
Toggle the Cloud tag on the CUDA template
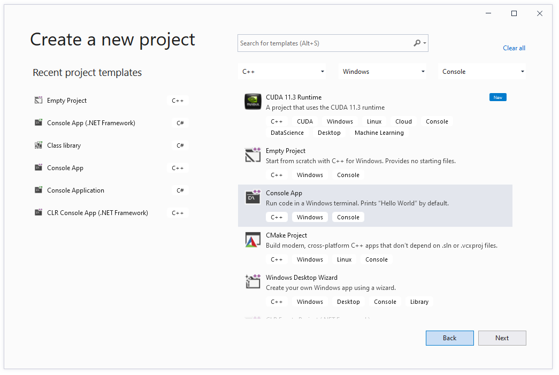[x=403, y=121]
